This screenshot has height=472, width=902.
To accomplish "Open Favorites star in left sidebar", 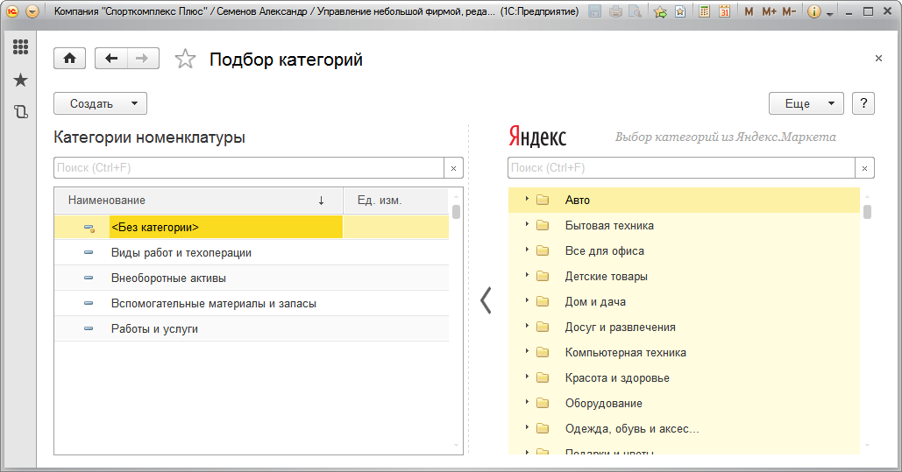I will point(20,81).
